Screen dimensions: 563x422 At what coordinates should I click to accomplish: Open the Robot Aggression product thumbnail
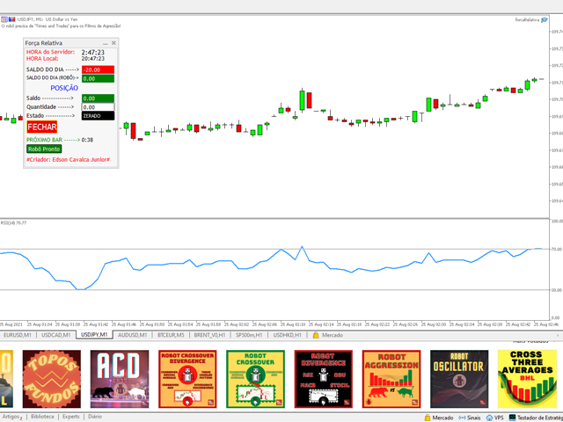coord(391,379)
